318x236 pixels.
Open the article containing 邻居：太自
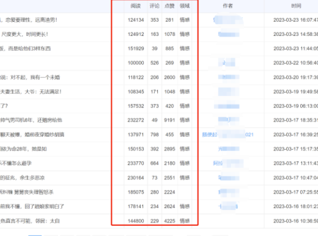tap(30, 221)
